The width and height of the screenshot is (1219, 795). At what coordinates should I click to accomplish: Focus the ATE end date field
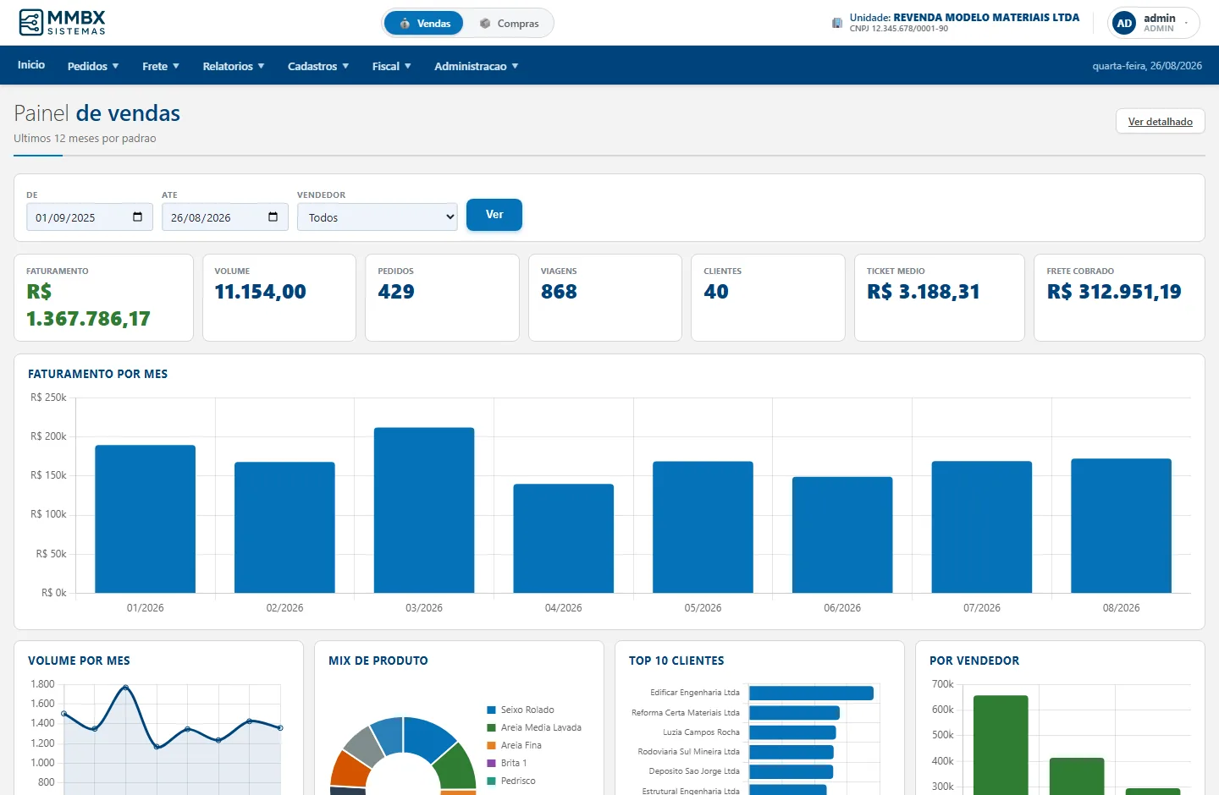pos(225,217)
